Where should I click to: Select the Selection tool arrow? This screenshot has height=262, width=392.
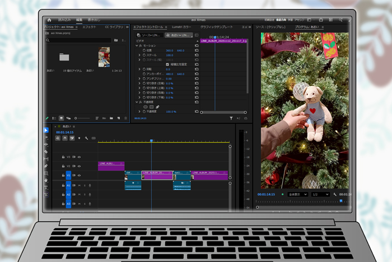[x=46, y=131]
